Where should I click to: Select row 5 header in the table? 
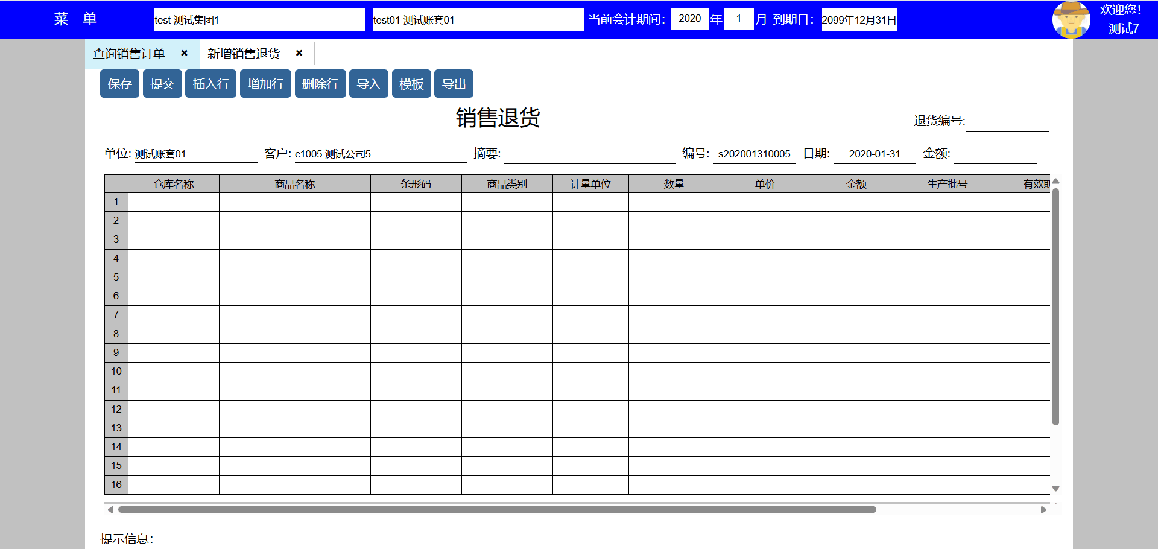[116, 278]
